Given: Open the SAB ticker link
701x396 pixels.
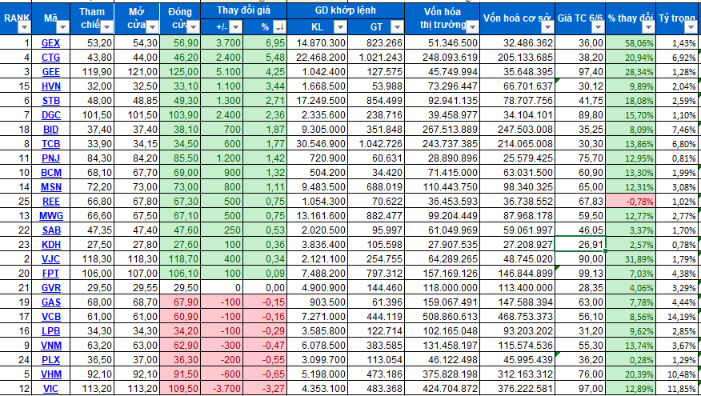Looking at the screenshot, I should coord(50,230).
